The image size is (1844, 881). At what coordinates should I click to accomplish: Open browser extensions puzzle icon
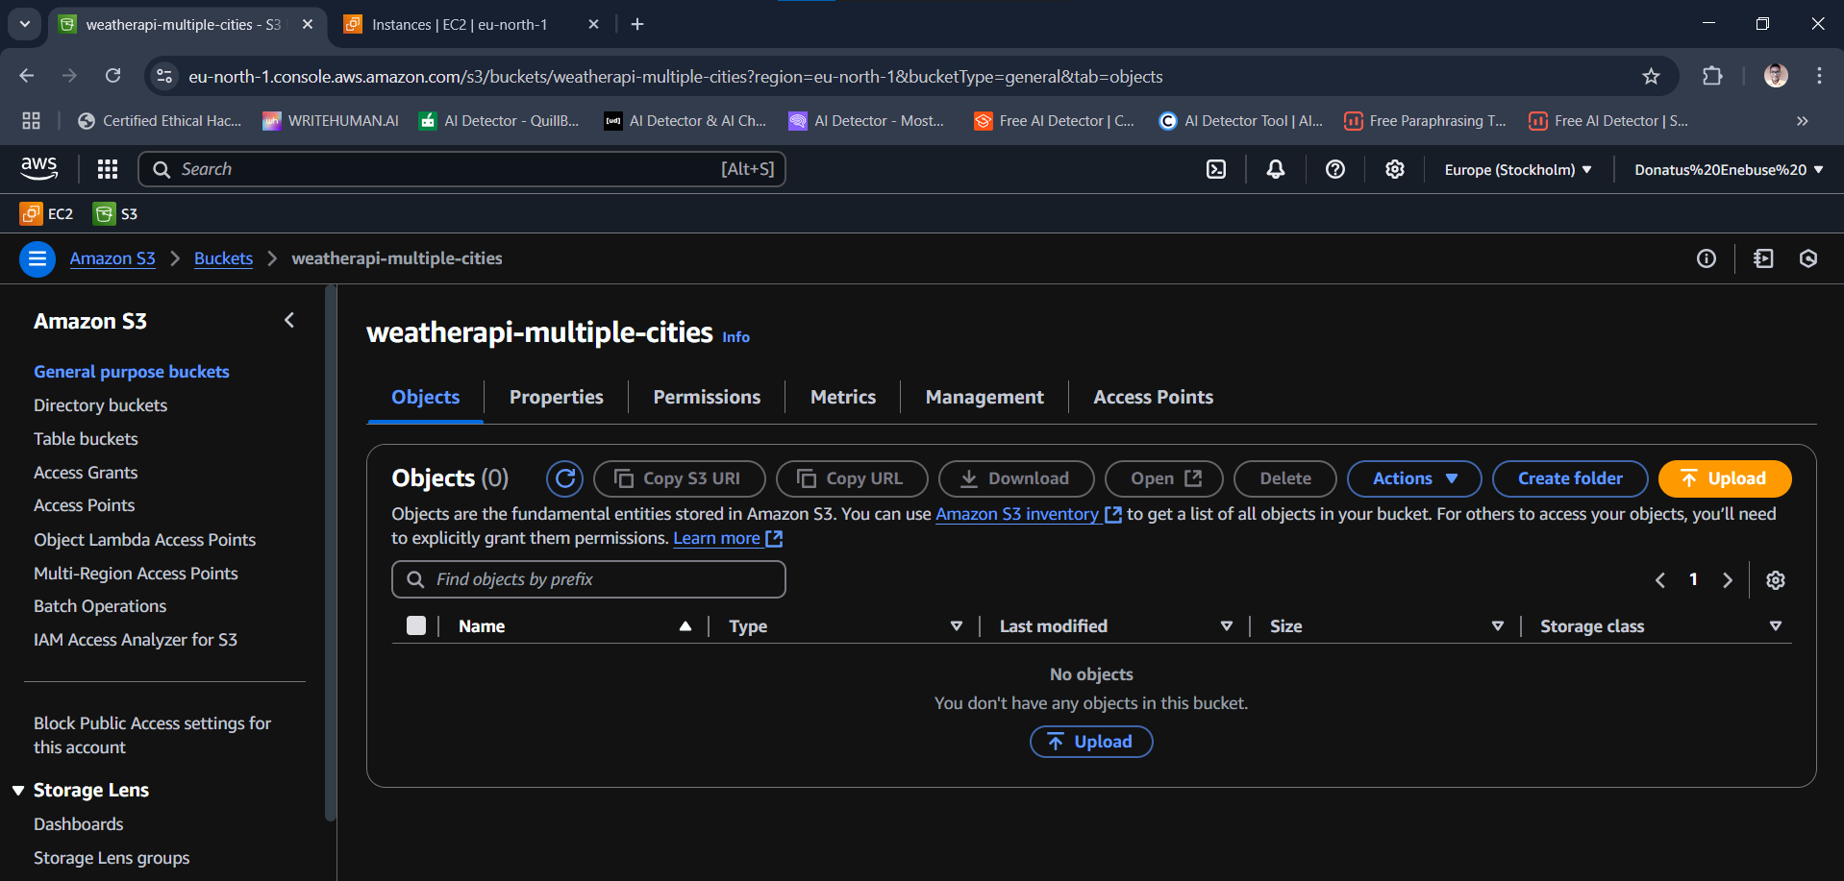(1712, 76)
